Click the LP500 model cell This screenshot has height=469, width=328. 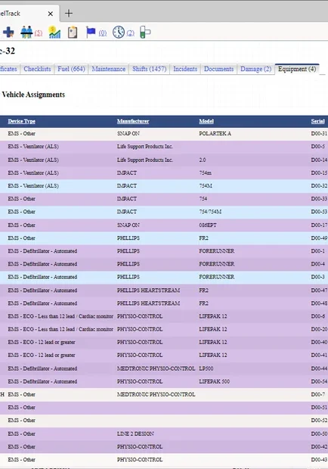[206, 368]
